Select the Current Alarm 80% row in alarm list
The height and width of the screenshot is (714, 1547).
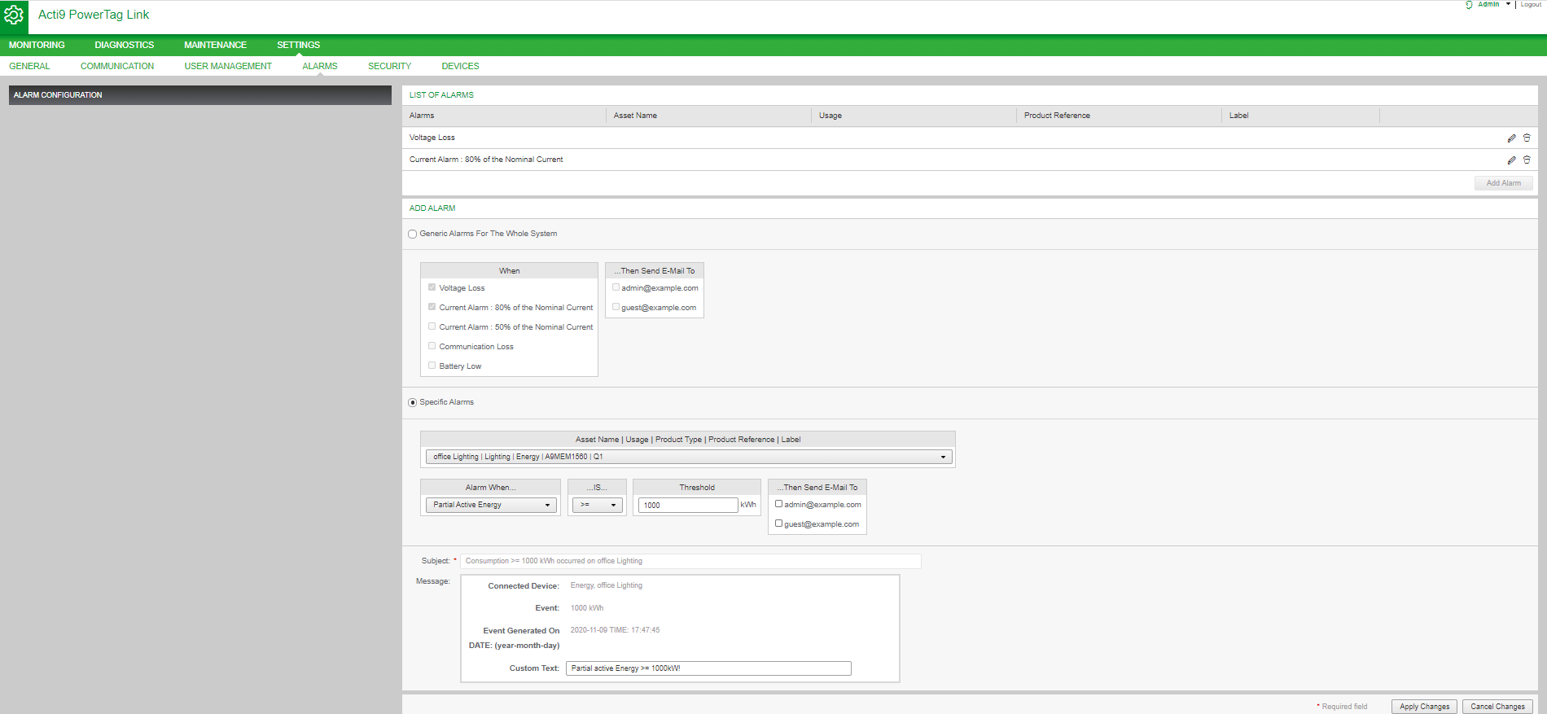[970, 160]
